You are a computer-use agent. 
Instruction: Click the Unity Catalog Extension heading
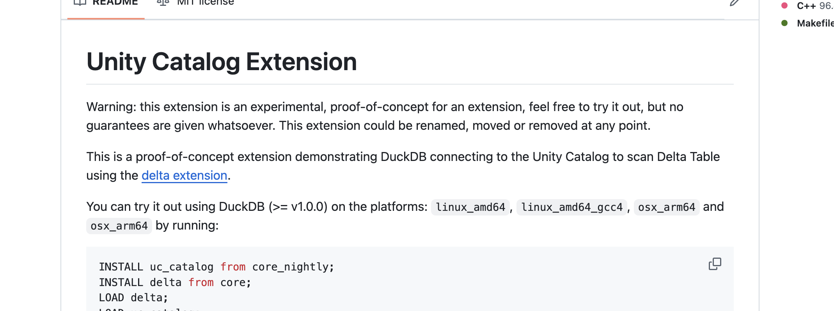coord(222,62)
